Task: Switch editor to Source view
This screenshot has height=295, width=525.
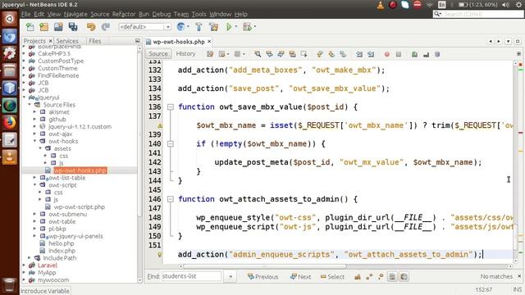Action: pos(158,54)
